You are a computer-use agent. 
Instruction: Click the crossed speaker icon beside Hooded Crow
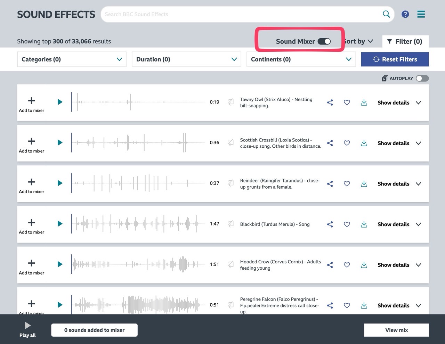click(x=230, y=265)
